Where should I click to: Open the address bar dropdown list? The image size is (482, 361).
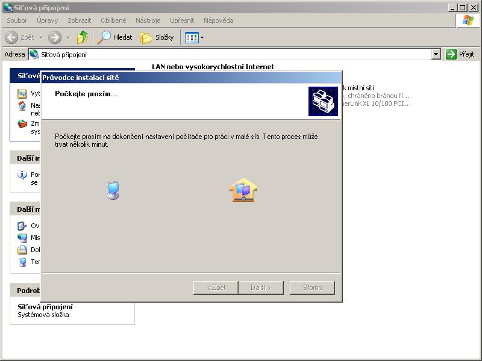click(436, 54)
